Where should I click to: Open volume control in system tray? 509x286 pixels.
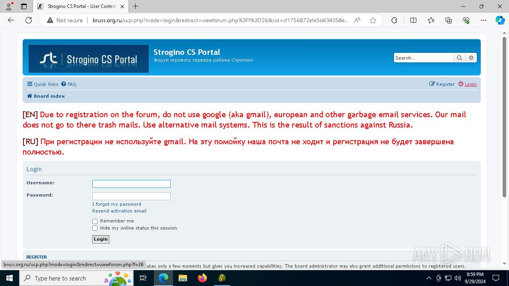pyautogui.click(x=458, y=278)
